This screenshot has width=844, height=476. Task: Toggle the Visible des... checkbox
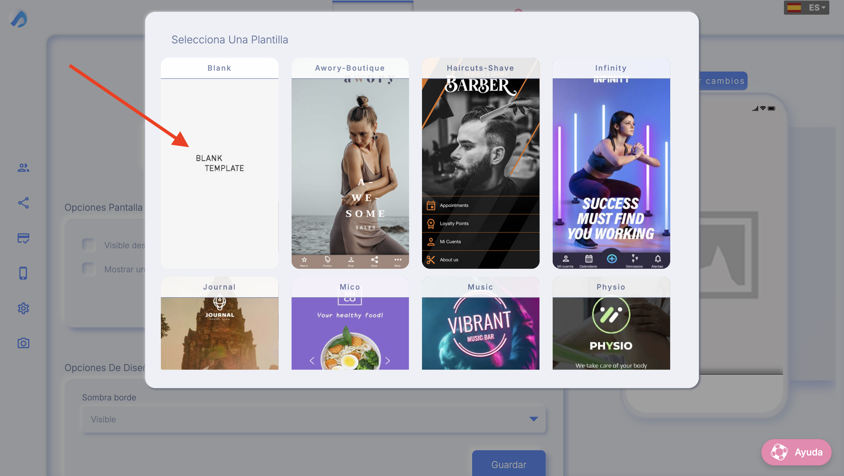89,245
